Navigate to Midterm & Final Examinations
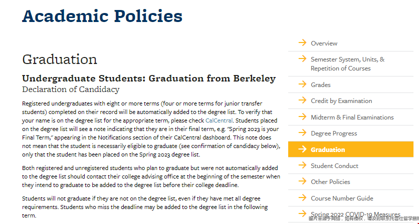The width and height of the screenshot is (419, 224). [352, 117]
